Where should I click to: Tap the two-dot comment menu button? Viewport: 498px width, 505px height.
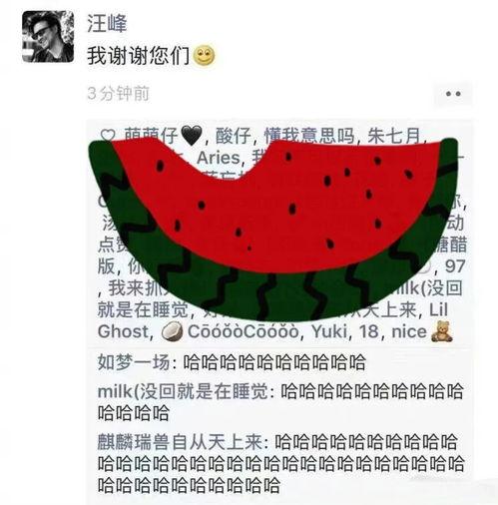[453, 94]
